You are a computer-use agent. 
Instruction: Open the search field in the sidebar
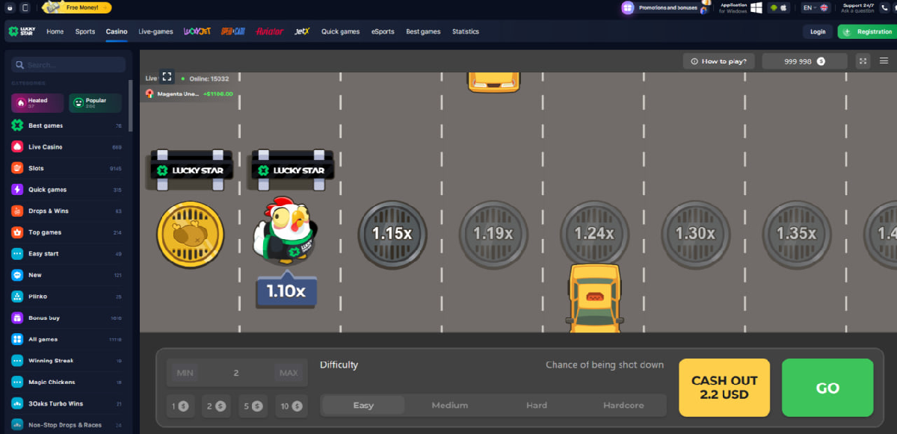point(67,65)
